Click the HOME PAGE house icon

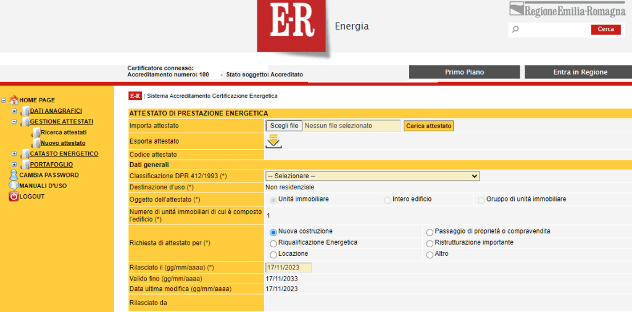tap(14, 100)
